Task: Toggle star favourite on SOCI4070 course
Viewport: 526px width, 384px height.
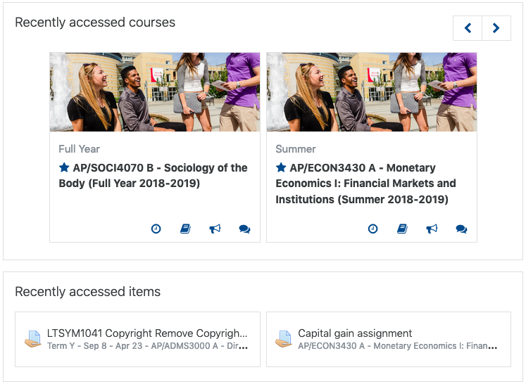Action: tap(64, 167)
